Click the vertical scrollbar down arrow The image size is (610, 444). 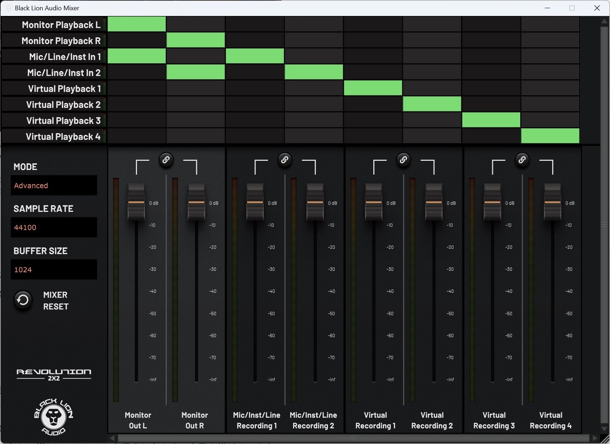[x=604, y=429]
